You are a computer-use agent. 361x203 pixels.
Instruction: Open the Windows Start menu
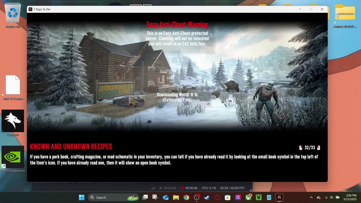click(x=82, y=197)
